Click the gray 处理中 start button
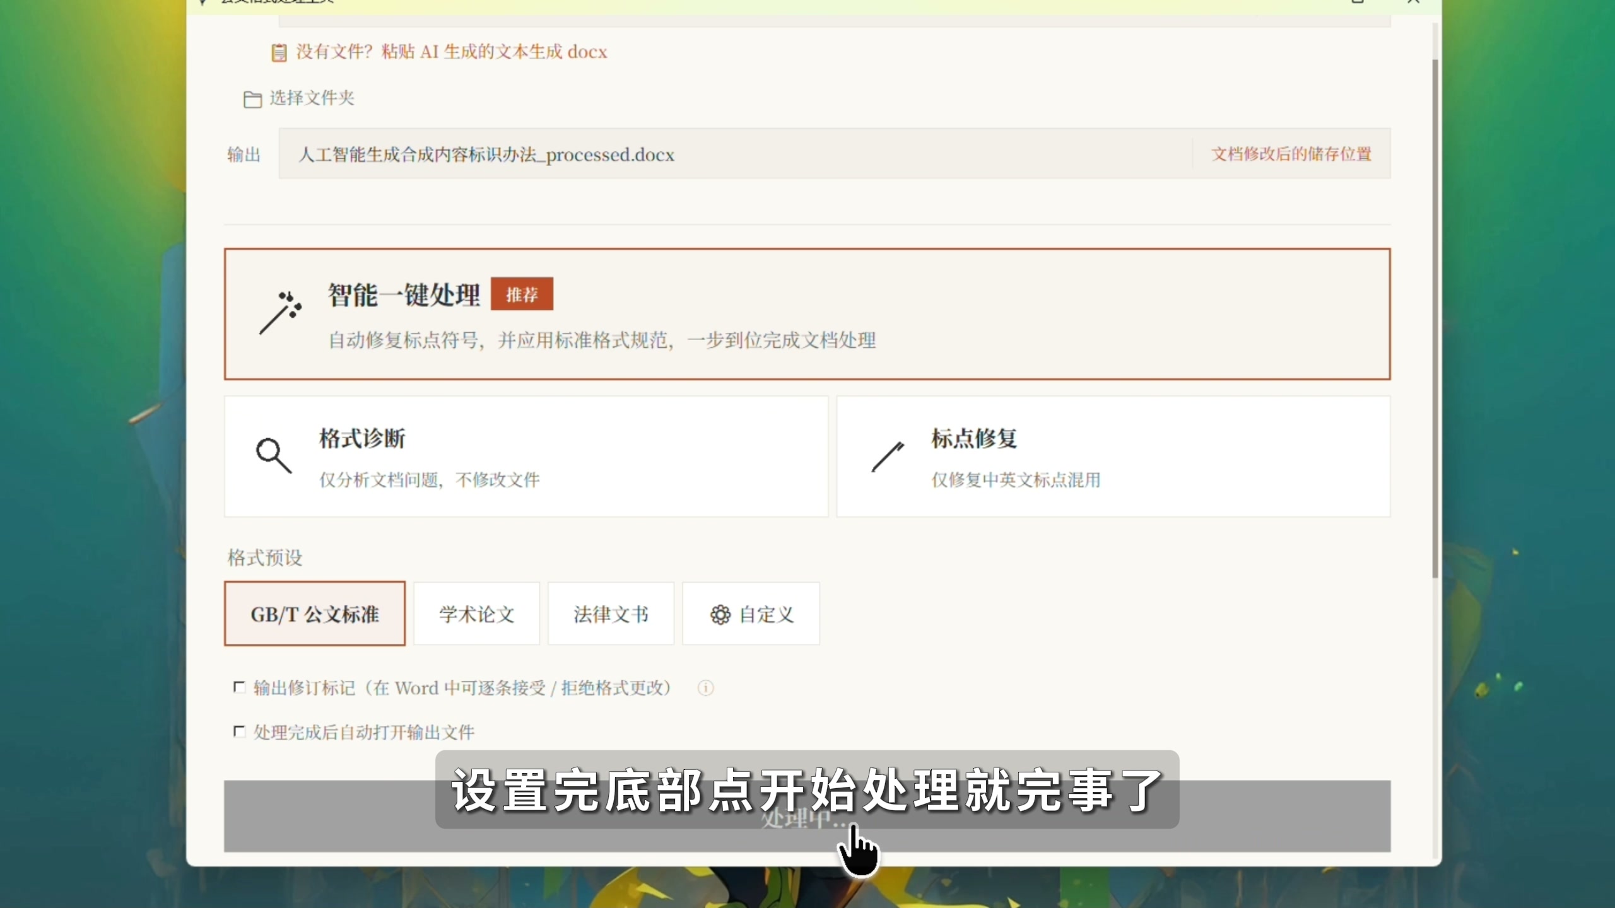This screenshot has height=908, width=1615. coord(807,817)
